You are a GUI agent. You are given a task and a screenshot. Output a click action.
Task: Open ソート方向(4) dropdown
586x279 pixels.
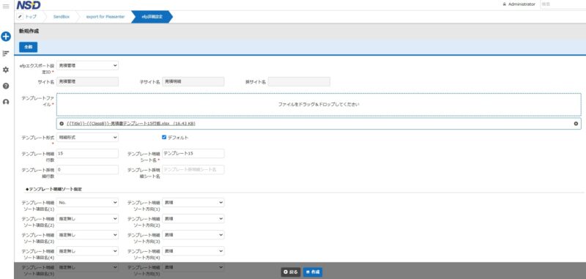(x=193, y=251)
